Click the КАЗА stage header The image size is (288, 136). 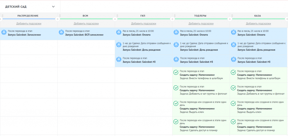click(258, 16)
